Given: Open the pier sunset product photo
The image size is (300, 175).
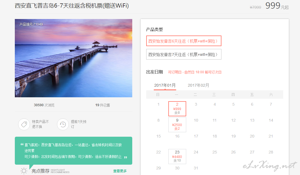Looking at the screenshot, I should click(74, 58).
